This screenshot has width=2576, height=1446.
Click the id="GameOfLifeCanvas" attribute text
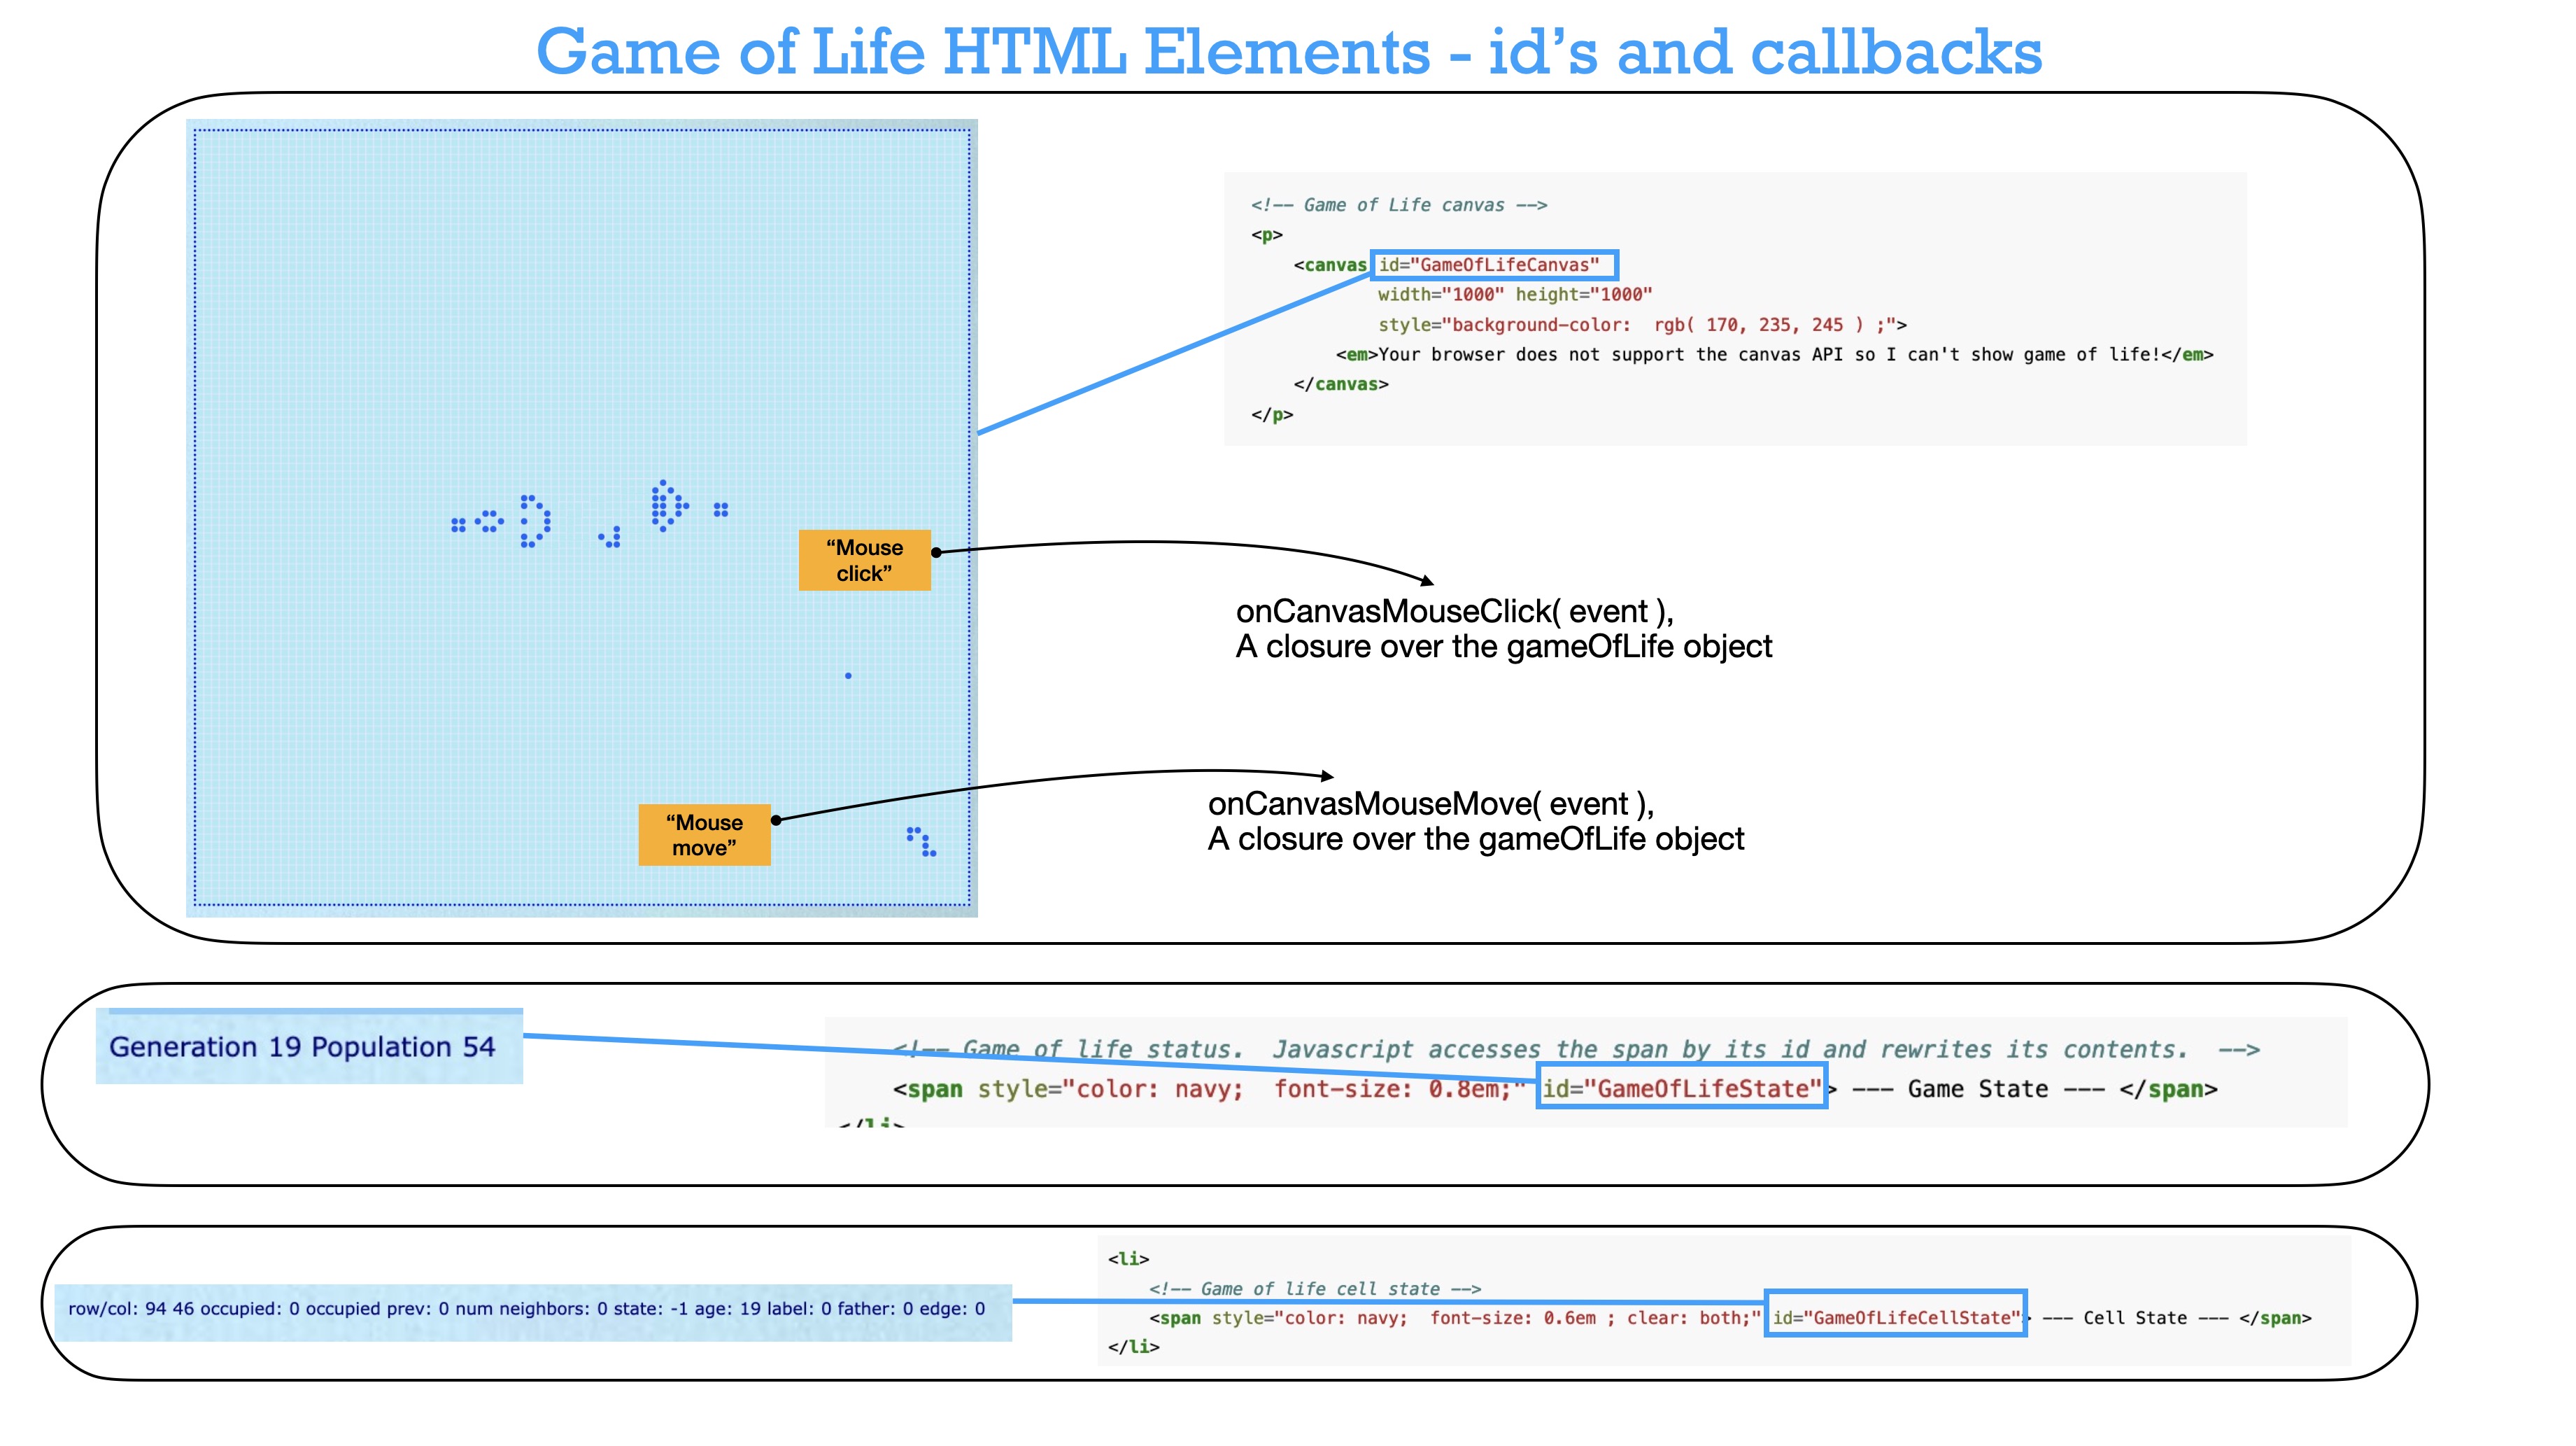pos(1489,265)
